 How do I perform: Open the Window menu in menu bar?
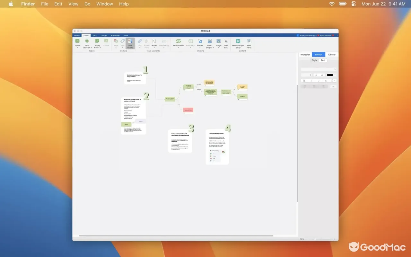click(x=105, y=4)
